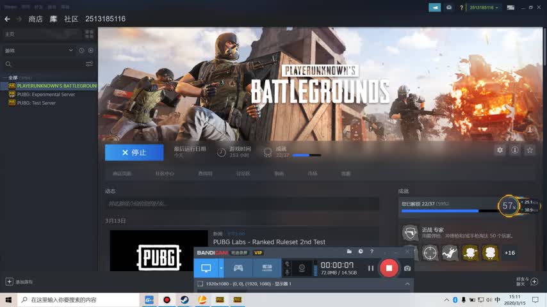
Task: Open advanced filter sliders icon
Action: point(89,64)
